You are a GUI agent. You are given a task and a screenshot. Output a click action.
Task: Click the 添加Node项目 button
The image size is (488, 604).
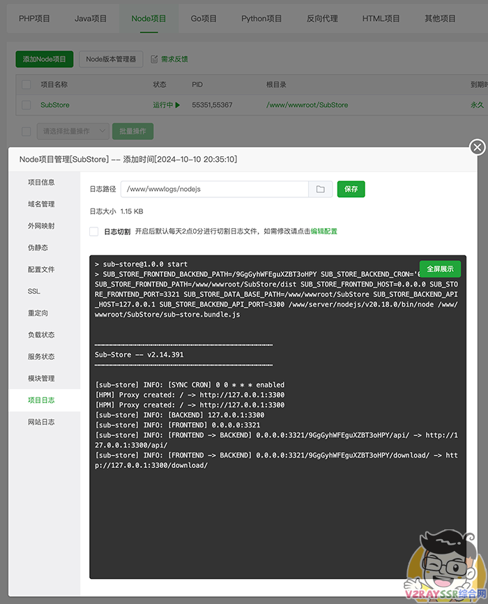pyautogui.click(x=45, y=59)
